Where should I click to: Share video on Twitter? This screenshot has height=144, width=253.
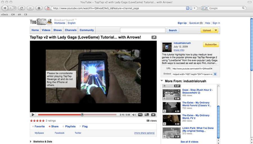(x=78, y=133)
